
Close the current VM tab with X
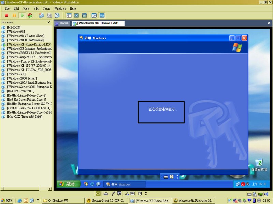269,23
